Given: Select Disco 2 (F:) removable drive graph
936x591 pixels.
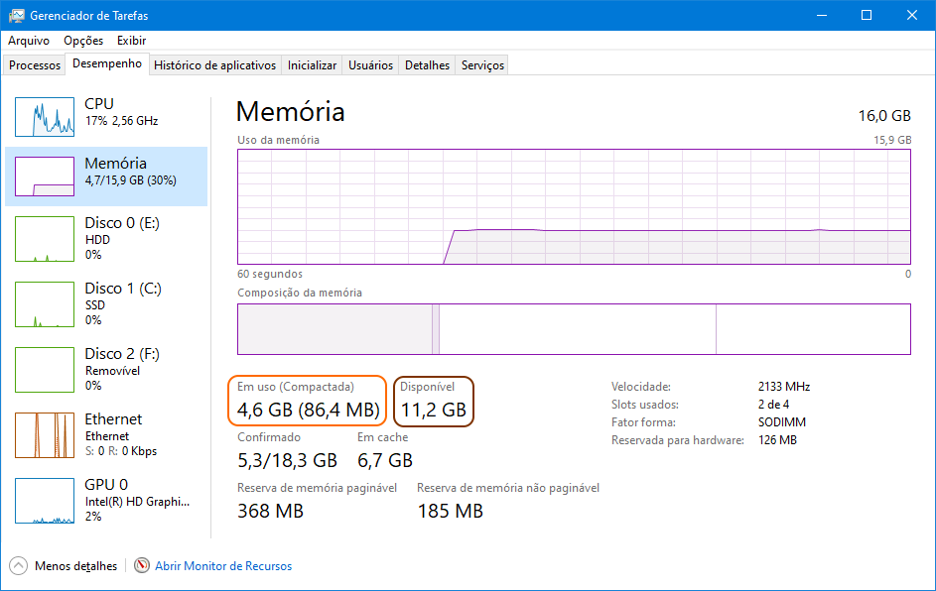Looking at the screenshot, I should click(45, 370).
